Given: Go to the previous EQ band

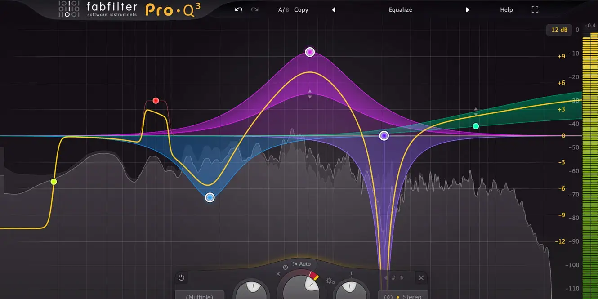Looking at the screenshot, I should click(x=385, y=278).
